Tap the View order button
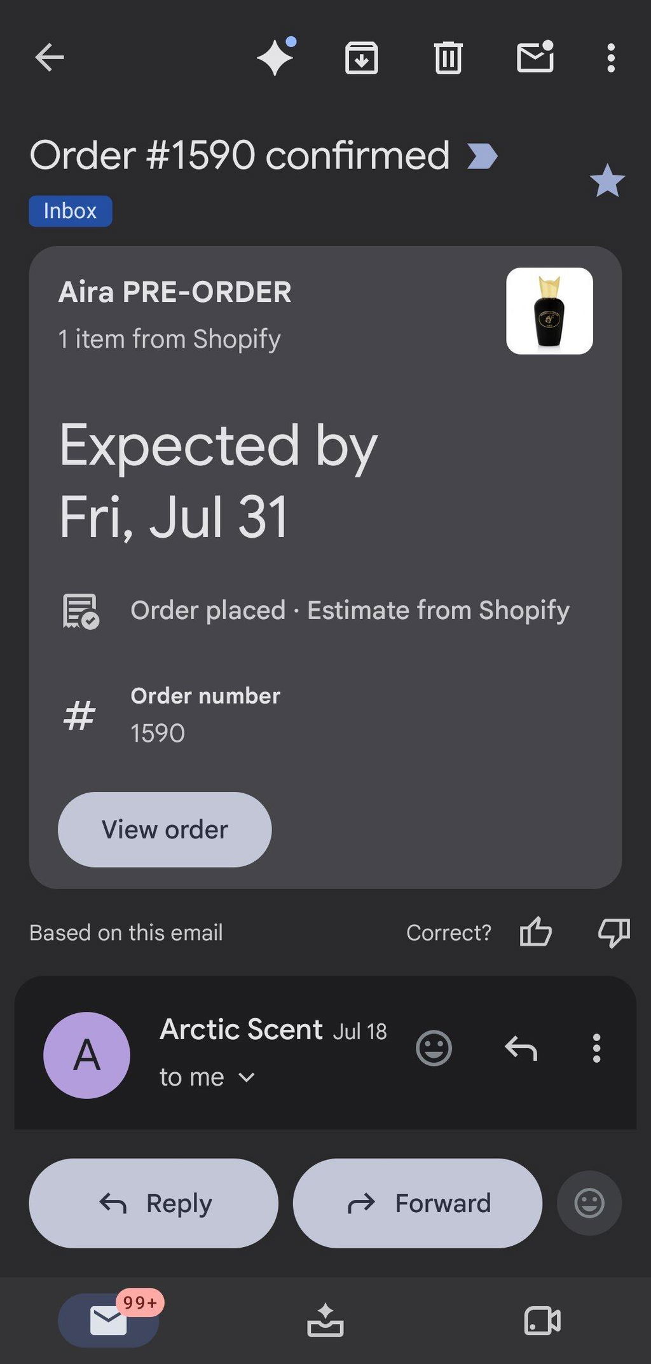The image size is (651, 1364). pyautogui.click(x=165, y=829)
